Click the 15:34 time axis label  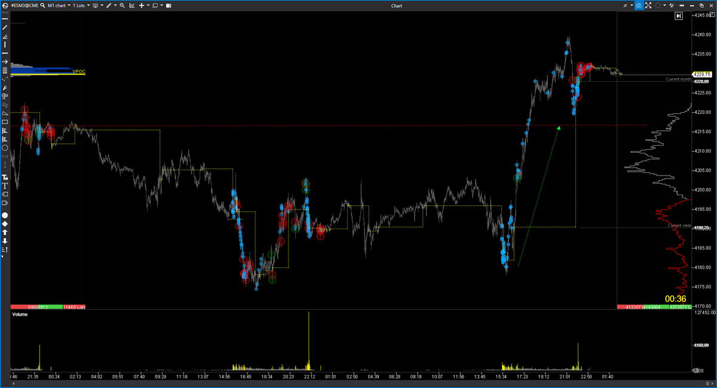[x=501, y=377]
